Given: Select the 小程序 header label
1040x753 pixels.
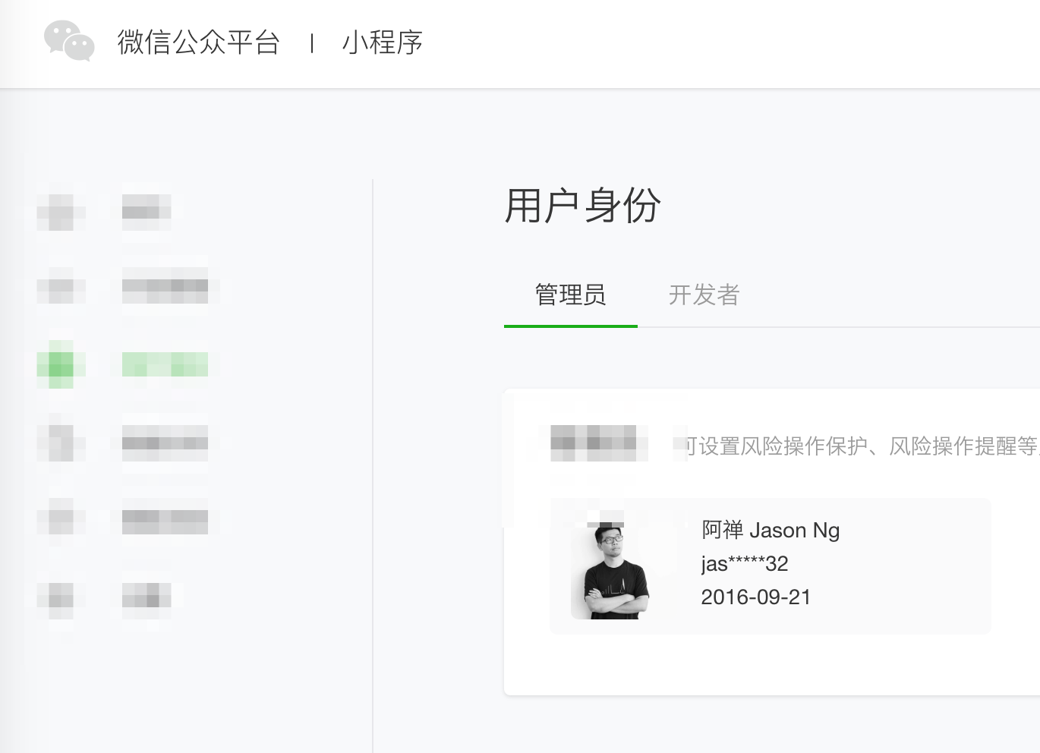Looking at the screenshot, I should pos(383,43).
